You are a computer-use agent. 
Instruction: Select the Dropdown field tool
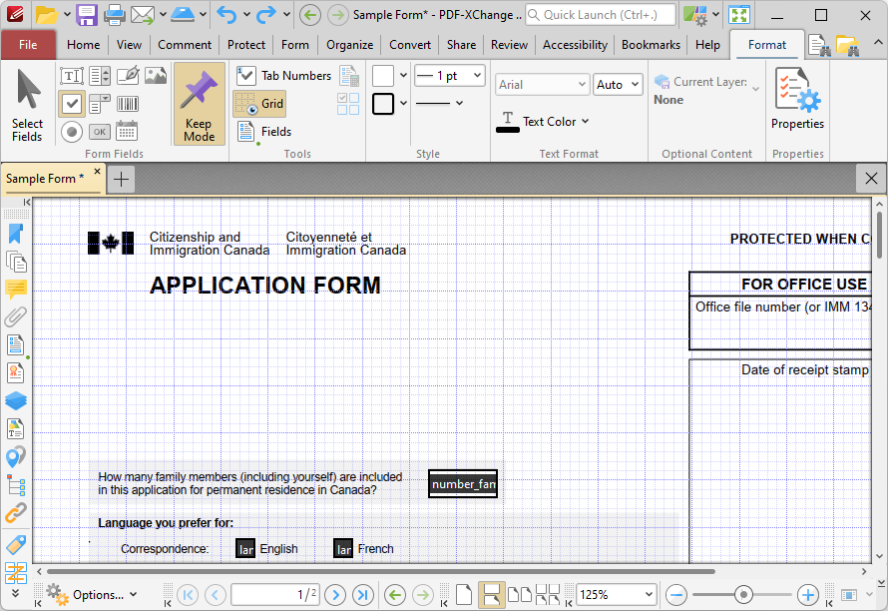click(x=100, y=104)
